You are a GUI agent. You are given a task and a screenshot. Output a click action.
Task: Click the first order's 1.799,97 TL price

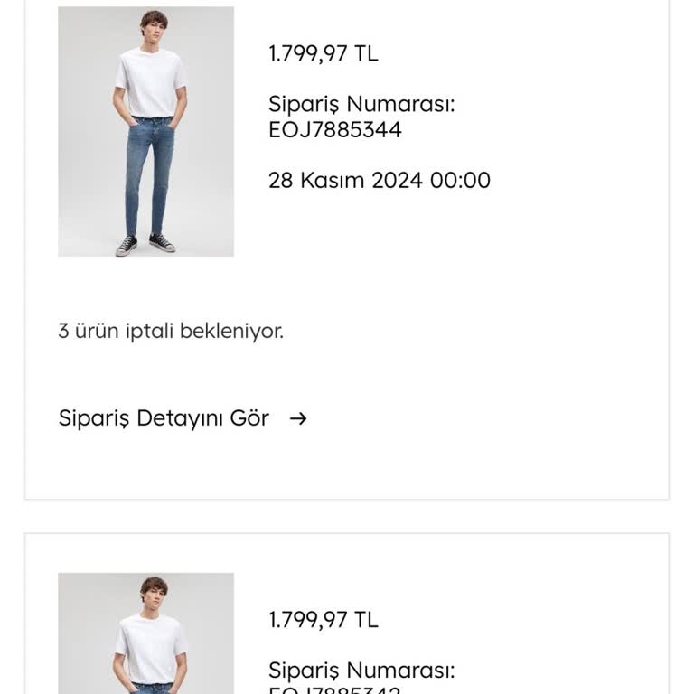point(323,53)
